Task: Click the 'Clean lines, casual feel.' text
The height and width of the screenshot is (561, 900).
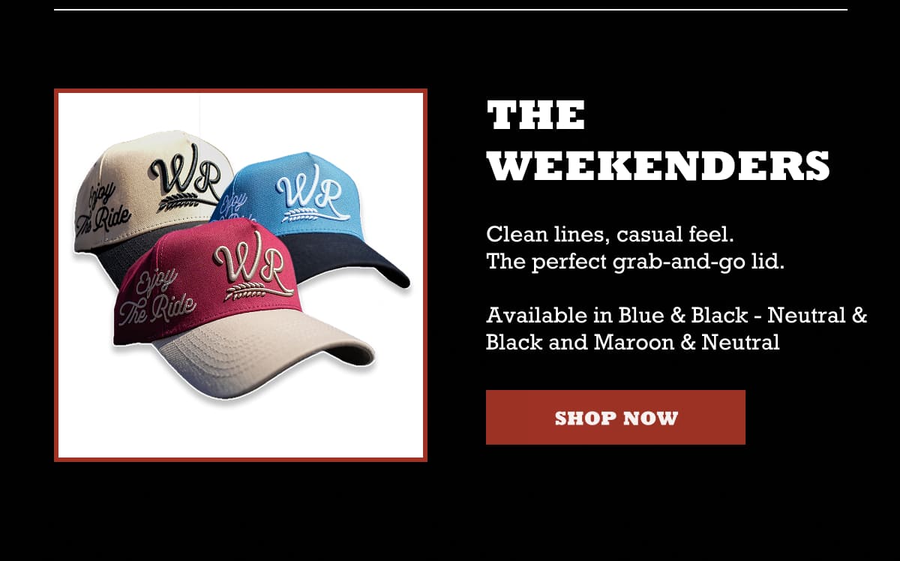Action: [x=609, y=234]
